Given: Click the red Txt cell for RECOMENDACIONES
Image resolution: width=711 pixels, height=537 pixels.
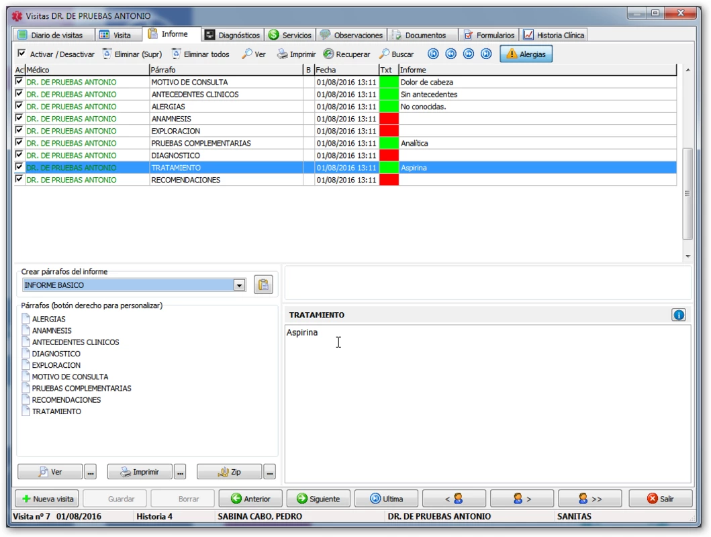Looking at the screenshot, I should [x=389, y=180].
